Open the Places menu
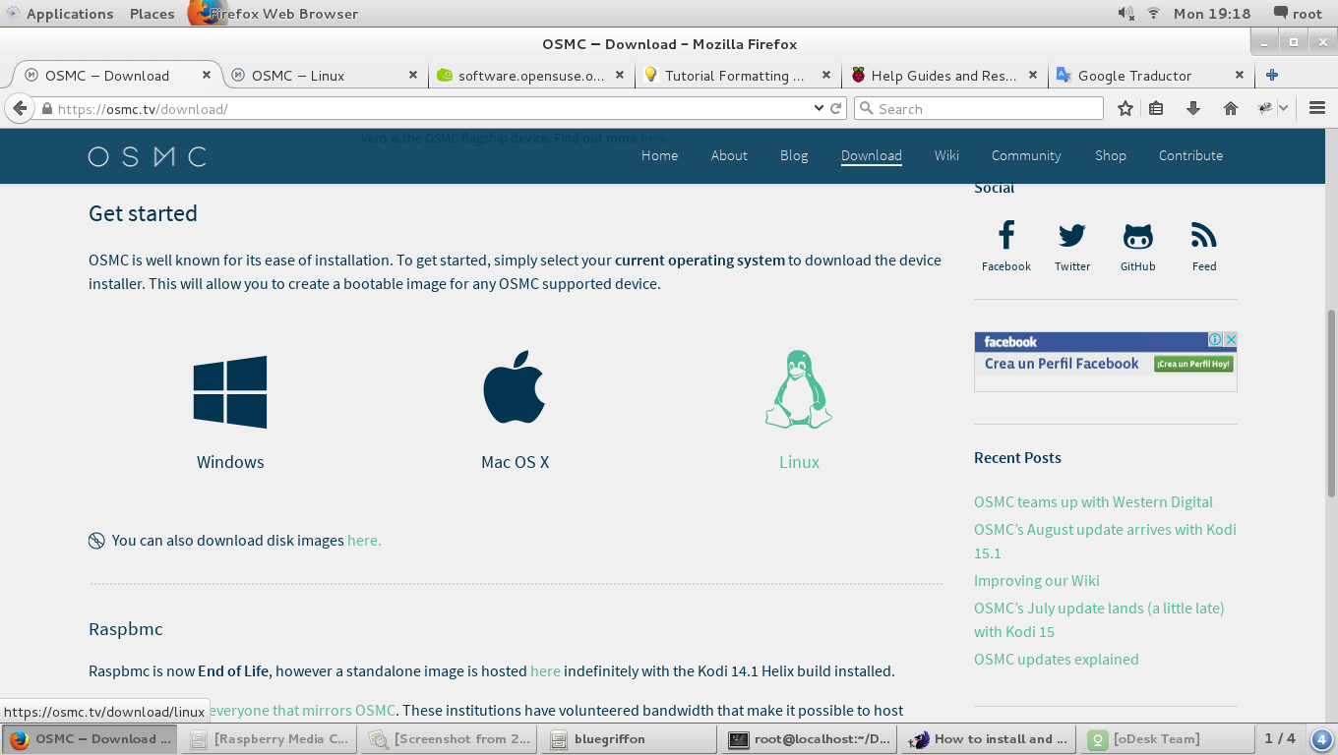1338x755 pixels. [x=152, y=14]
